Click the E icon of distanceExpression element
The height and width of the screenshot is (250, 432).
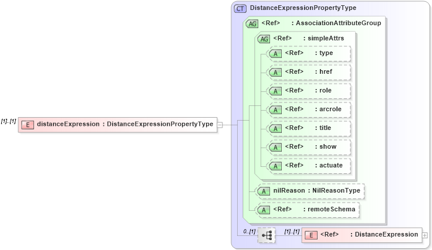tap(28, 125)
